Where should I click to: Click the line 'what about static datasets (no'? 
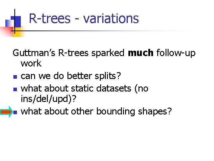pos(85,88)
